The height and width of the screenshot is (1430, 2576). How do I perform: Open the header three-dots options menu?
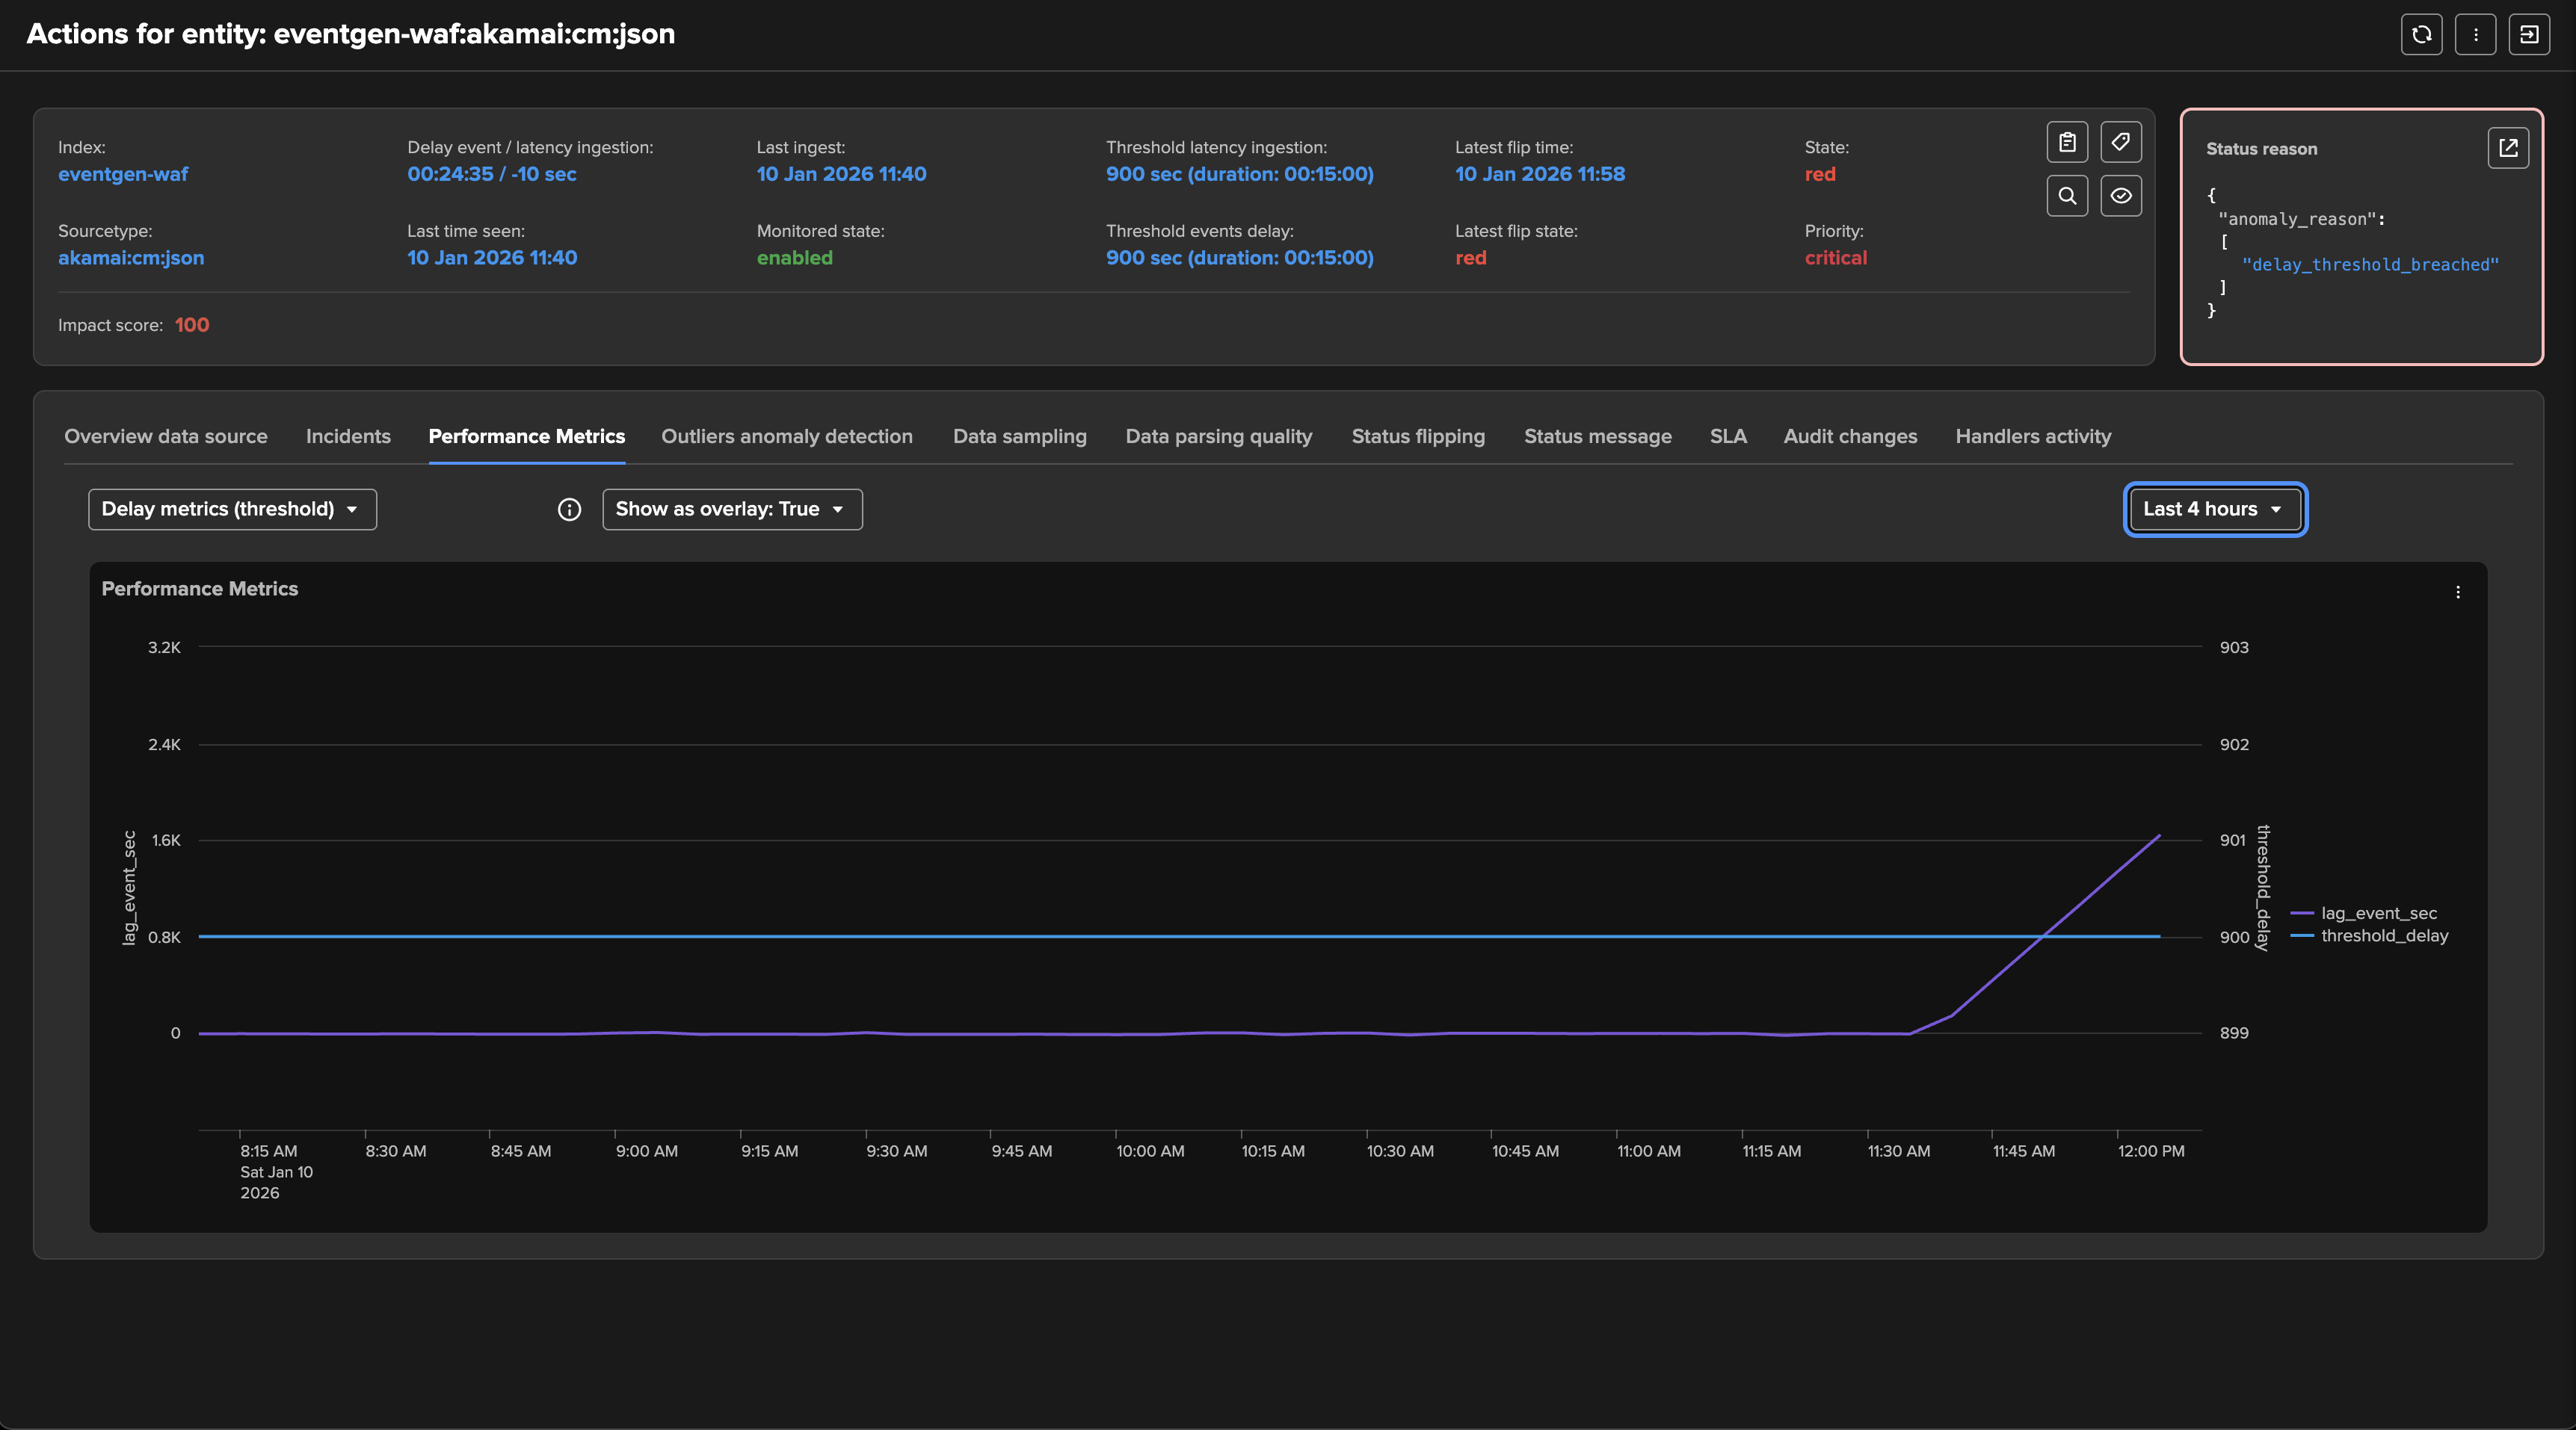coord(2475,34)
